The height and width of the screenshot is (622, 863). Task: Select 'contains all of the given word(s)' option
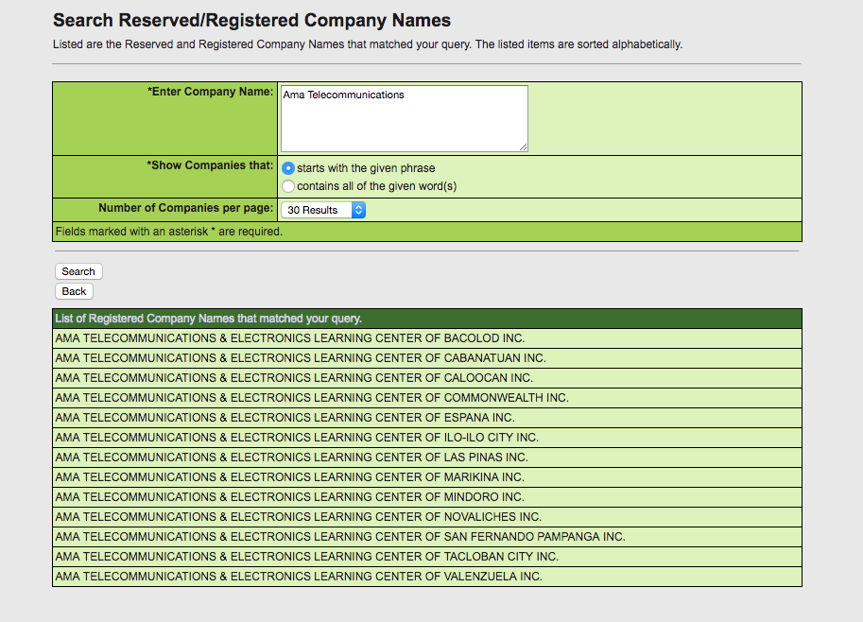[288, 186]
